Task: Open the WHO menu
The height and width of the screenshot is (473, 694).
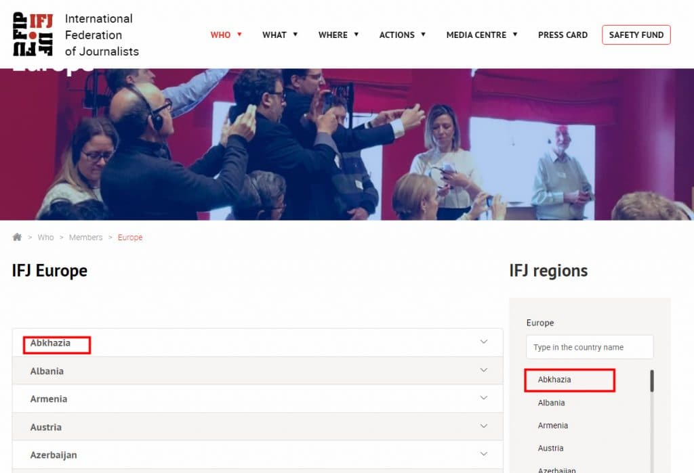Action: pos(226,35)
